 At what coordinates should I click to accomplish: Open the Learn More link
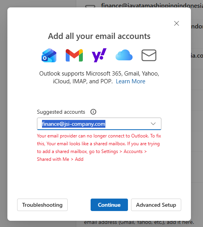coord(130,81)
